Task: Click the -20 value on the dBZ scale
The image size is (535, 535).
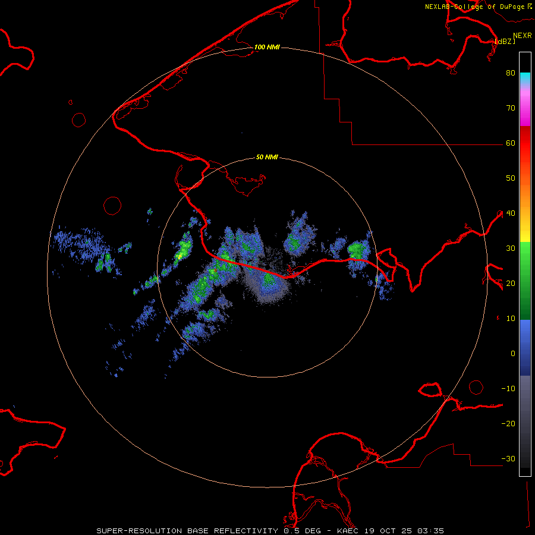Action: (x=508, y=424)
